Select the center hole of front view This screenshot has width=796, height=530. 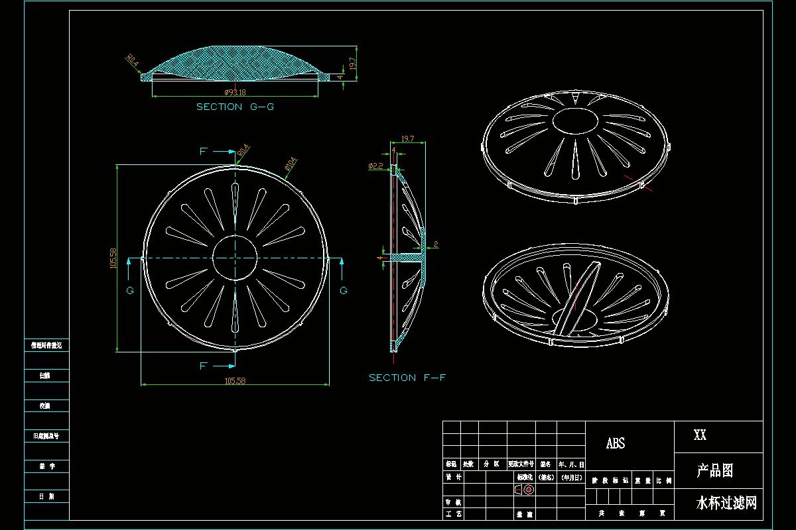(235, 258)
